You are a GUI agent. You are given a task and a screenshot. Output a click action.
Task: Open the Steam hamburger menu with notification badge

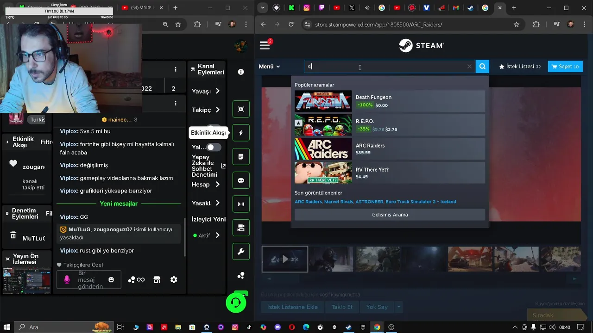pyautogui.click(x=265, y=45)
